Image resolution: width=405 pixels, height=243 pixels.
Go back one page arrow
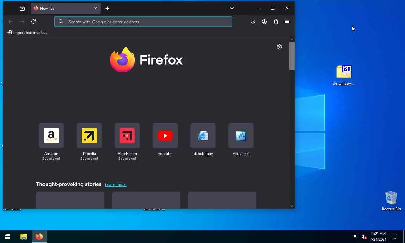[x=11, y=22]
